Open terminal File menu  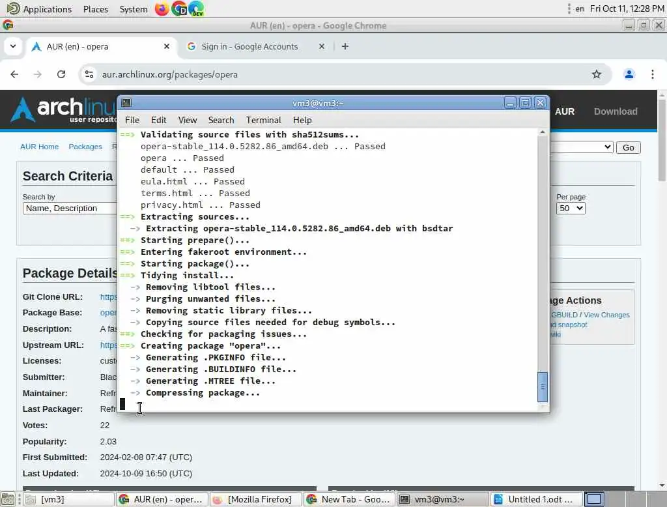coord(132,120)
